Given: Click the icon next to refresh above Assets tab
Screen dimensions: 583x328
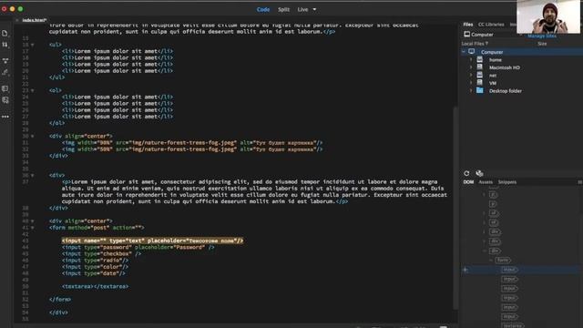Looking at the screenshot, I should pyautogui.click(x=479, y=173).
